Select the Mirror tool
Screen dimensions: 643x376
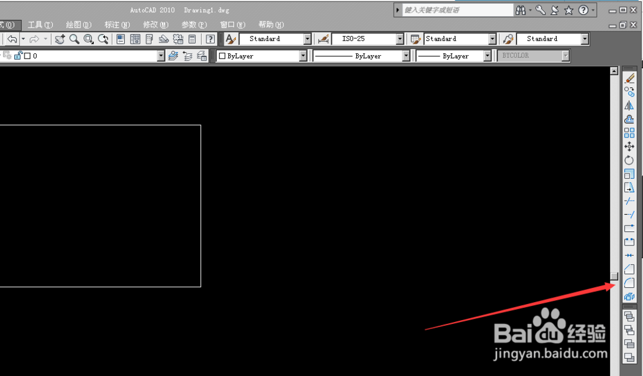tap(629, 105)
